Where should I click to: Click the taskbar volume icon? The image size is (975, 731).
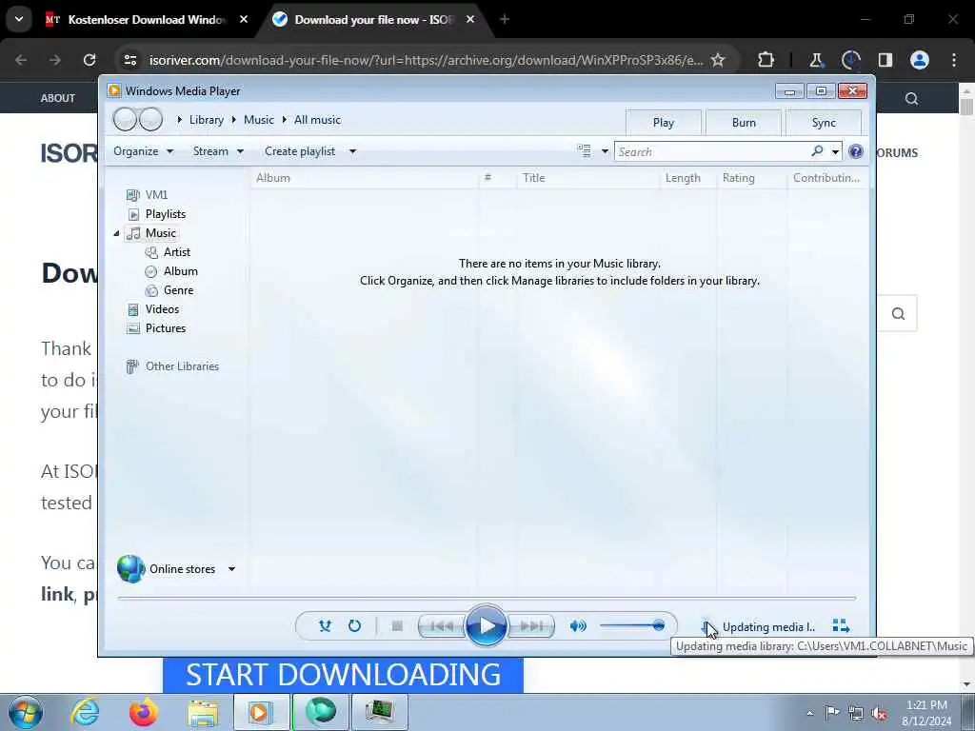pyautogui.click(x=879, y=713)
